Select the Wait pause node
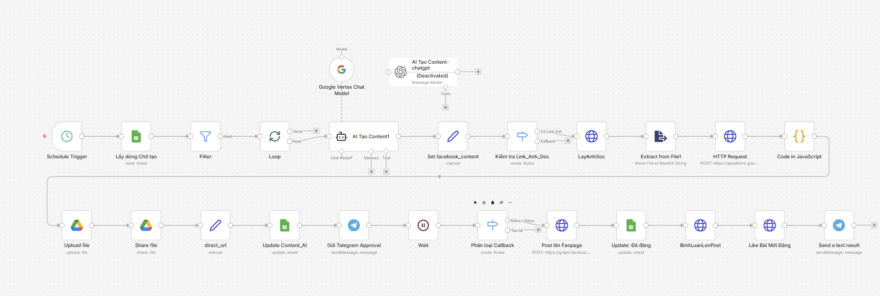The width and height of the screenshot is (880, 296). (x=423, y=225)
